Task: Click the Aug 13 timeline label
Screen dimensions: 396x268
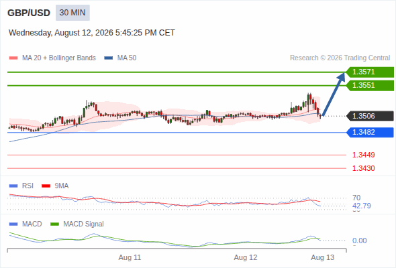Action: click(x=323, y=257)
